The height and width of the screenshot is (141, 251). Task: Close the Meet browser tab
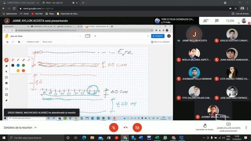tap(77, 3)
